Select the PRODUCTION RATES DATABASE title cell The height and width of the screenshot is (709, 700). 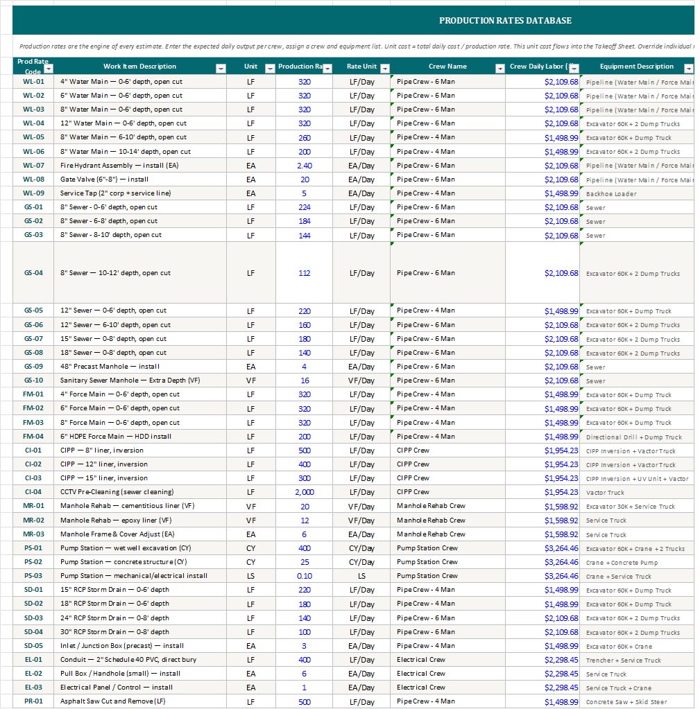353,20
